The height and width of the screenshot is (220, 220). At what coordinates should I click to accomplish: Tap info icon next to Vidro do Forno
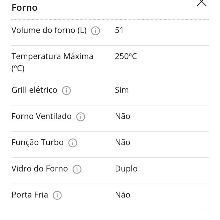tap(77, 169)
